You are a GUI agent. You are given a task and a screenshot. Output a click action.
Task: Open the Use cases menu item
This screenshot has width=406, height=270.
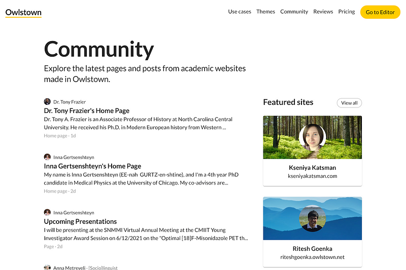[x=240, y=12]
